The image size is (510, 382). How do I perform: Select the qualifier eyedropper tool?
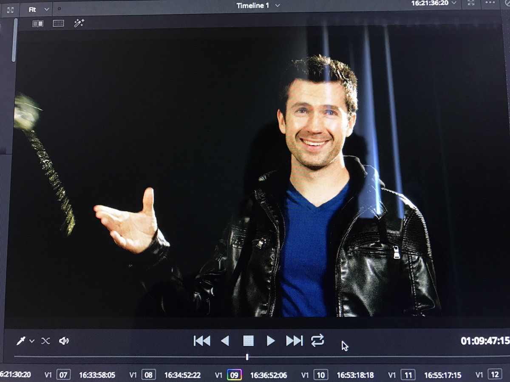click(21, 340)
